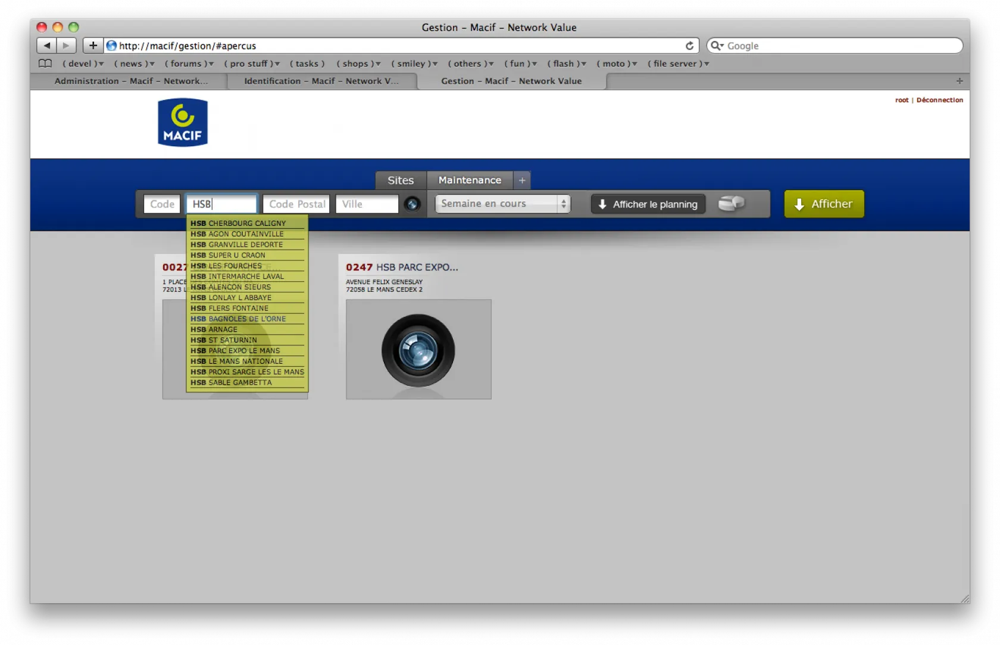Expand the file server bookmarks folder
The width and height of the screenshot is (1000, 645).
click(x=678, y=64)
